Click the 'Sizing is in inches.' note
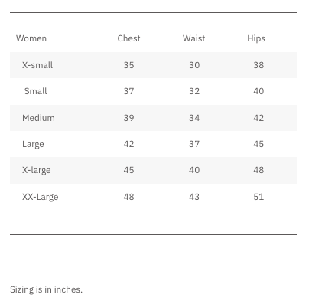The width and height of the screenshot is (312, 304). point(46,289)
